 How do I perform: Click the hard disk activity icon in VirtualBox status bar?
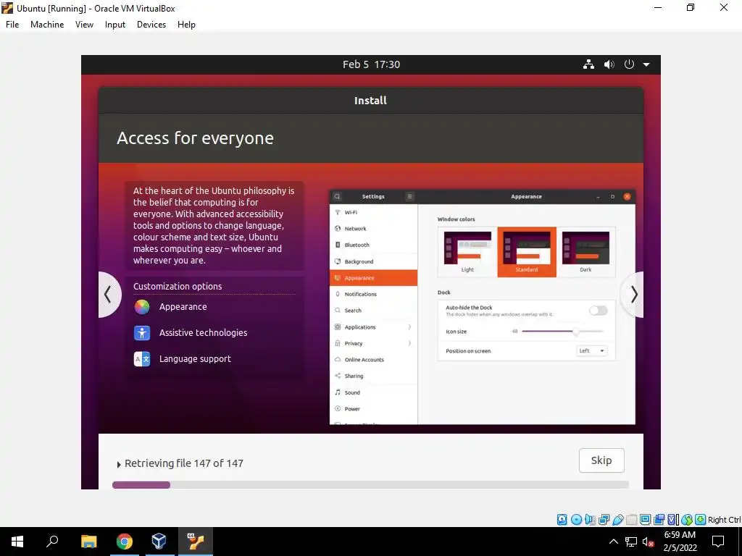pos(562,520)
